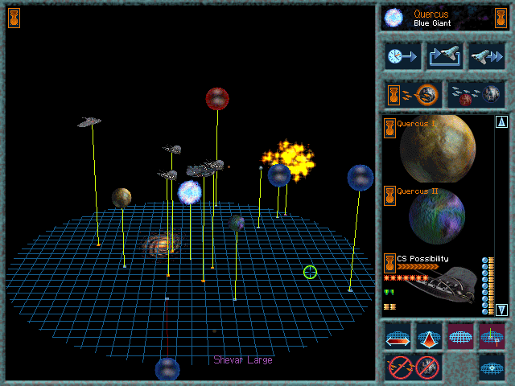Click the center galaxy view button
Screen dimensions: 515x386
(492, 368)
